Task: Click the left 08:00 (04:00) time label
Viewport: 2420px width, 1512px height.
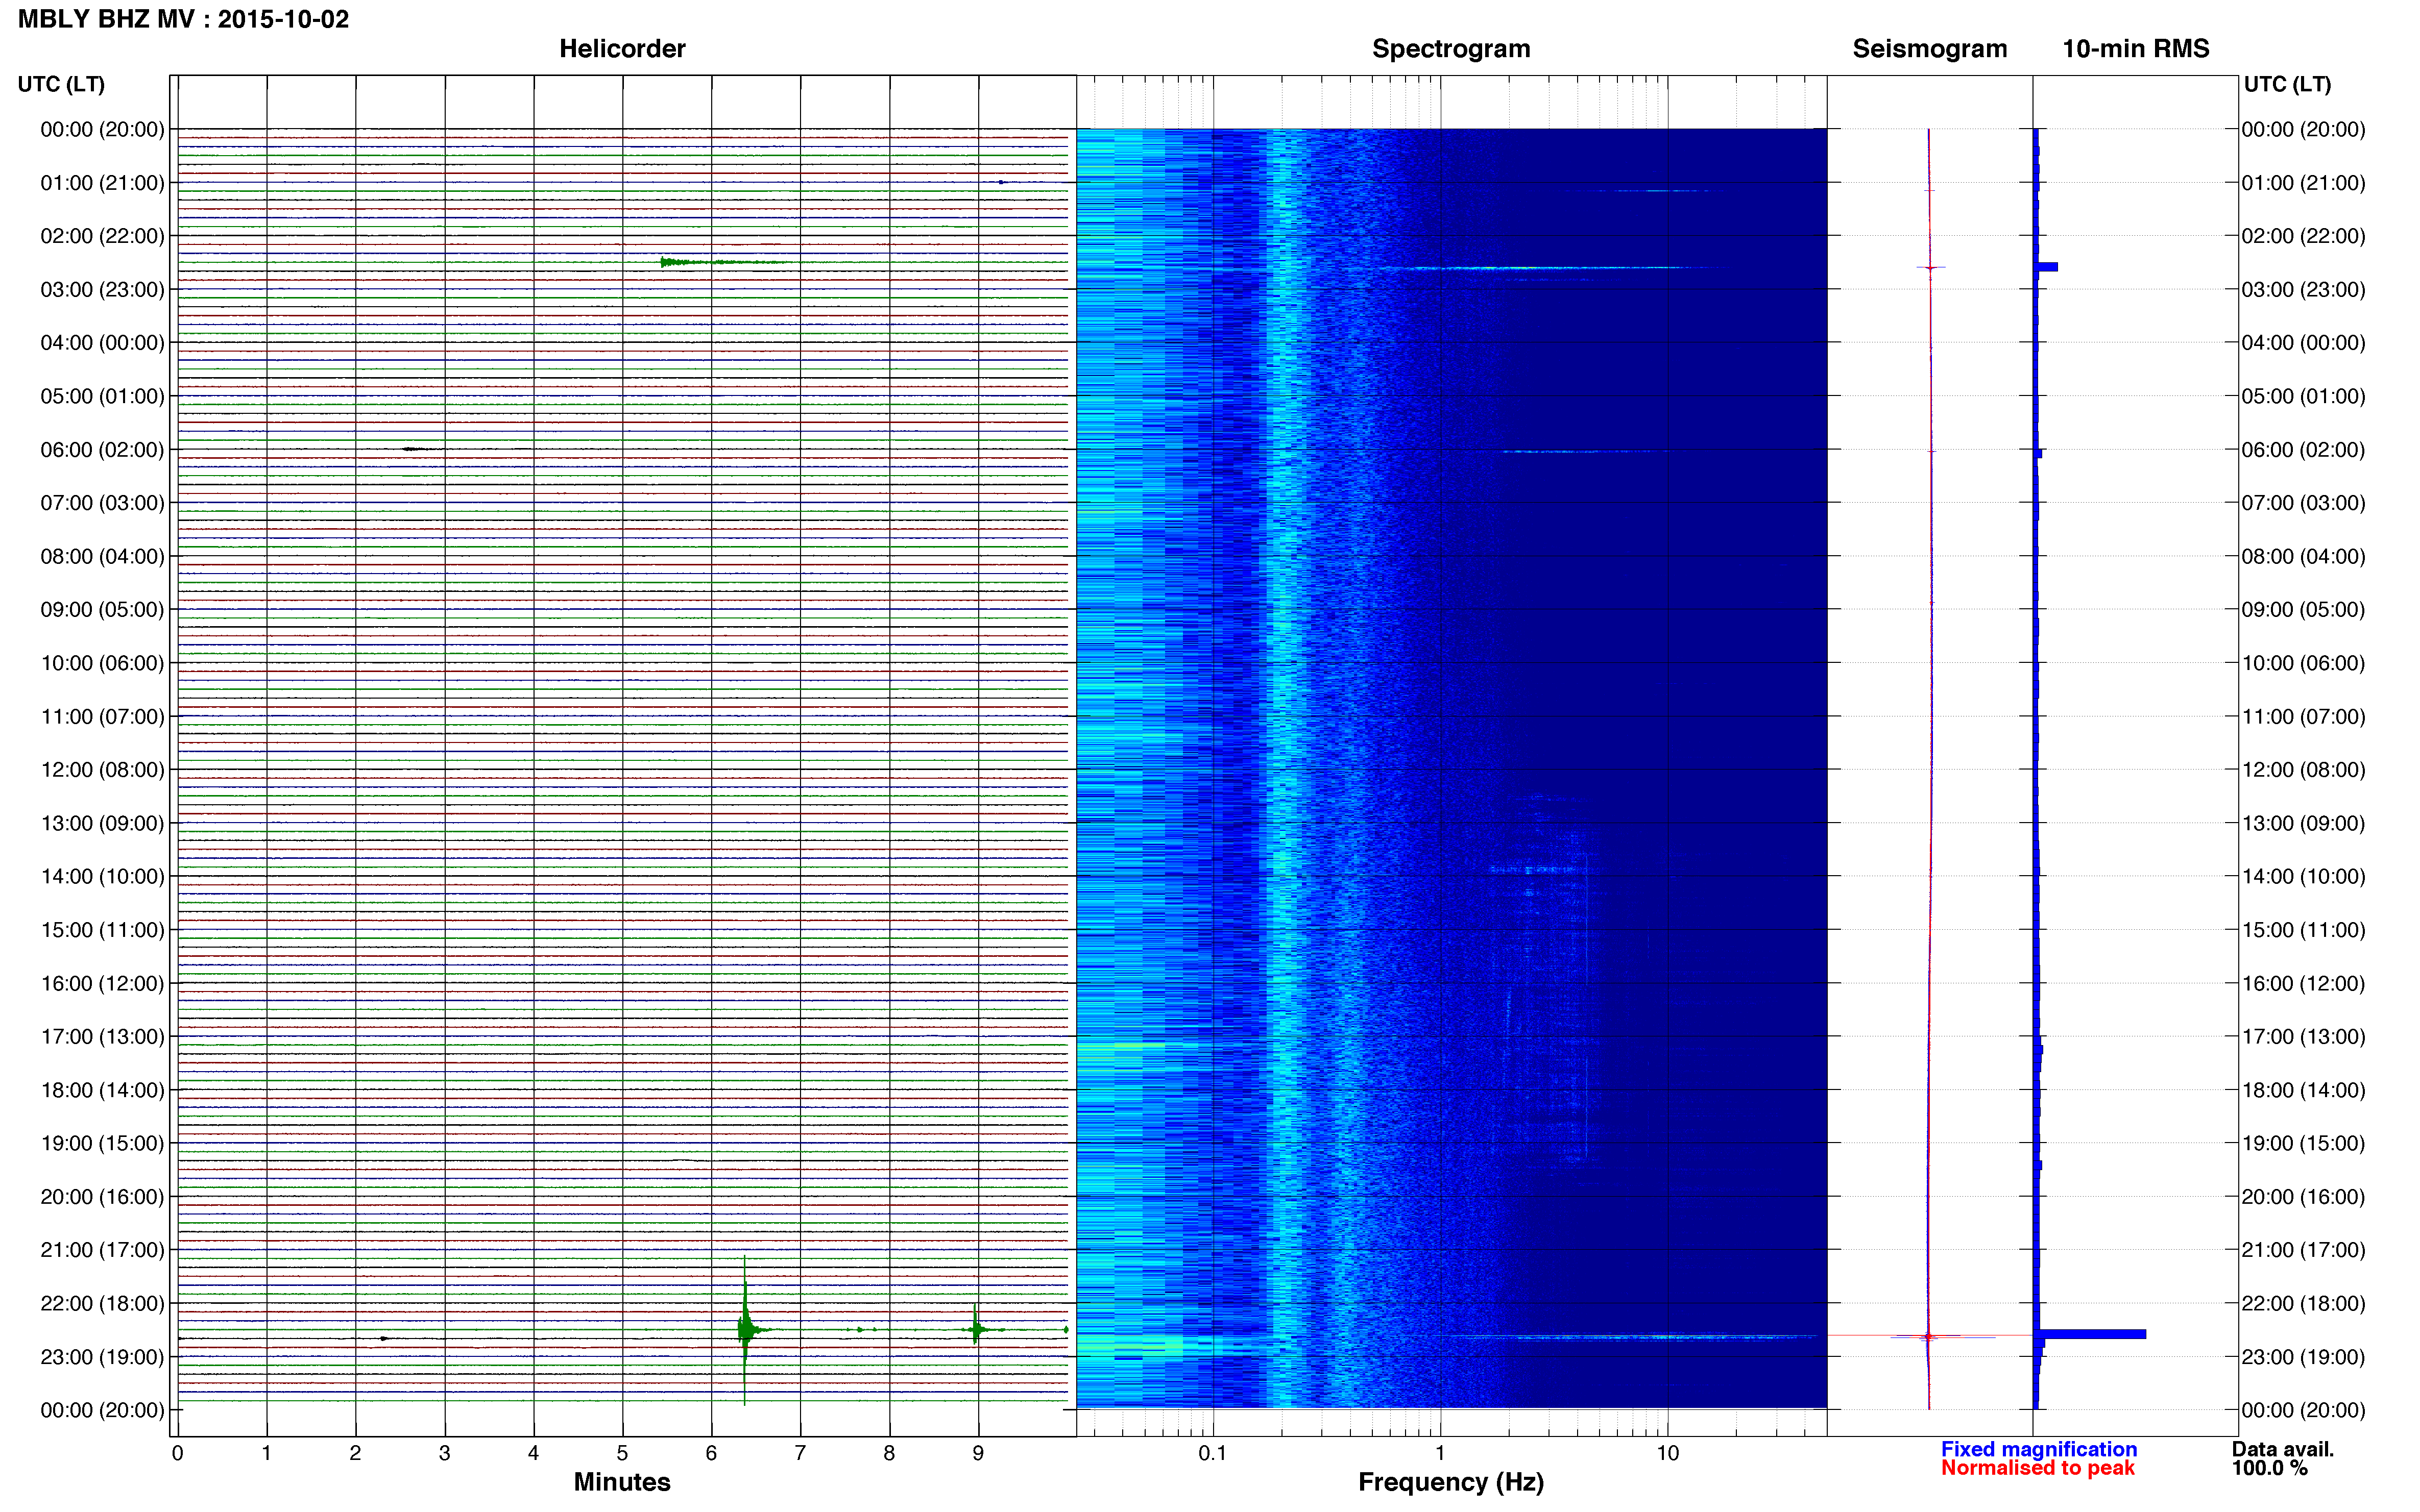Action: click(x=102, y=556)
